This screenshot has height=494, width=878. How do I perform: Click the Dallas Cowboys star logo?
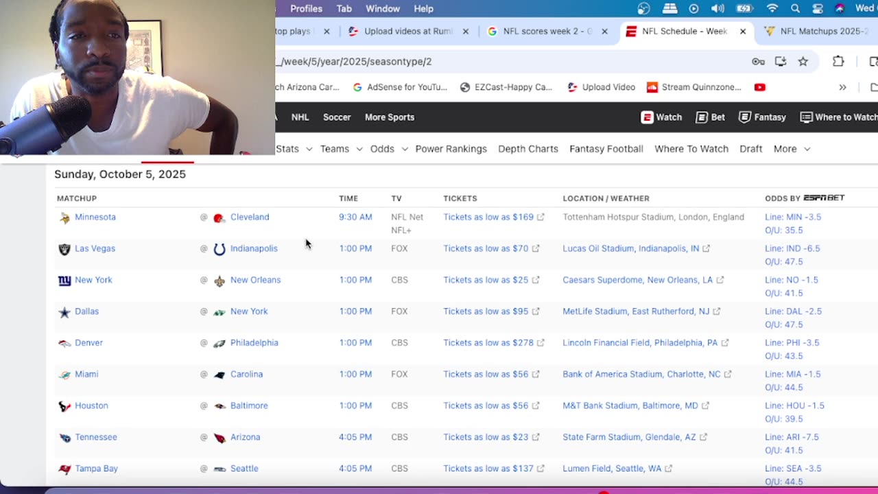click(x=64, y=312)
